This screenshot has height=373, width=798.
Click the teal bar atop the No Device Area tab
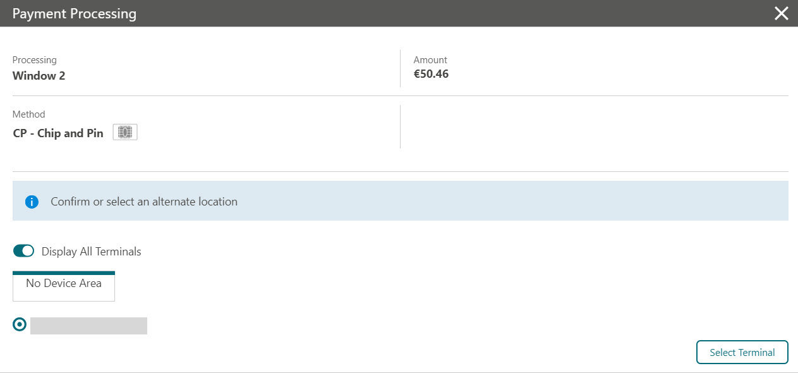64,273
